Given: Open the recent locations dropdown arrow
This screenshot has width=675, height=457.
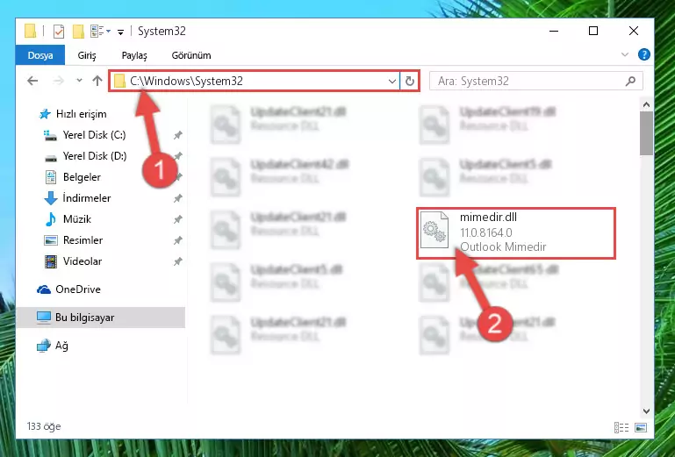Looking at the screenshot, I should tap(79, 80).
